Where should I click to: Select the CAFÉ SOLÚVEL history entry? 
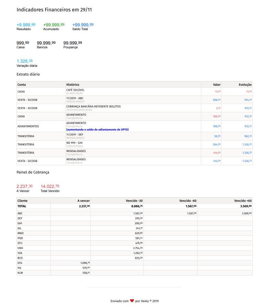tap(75, 90)
